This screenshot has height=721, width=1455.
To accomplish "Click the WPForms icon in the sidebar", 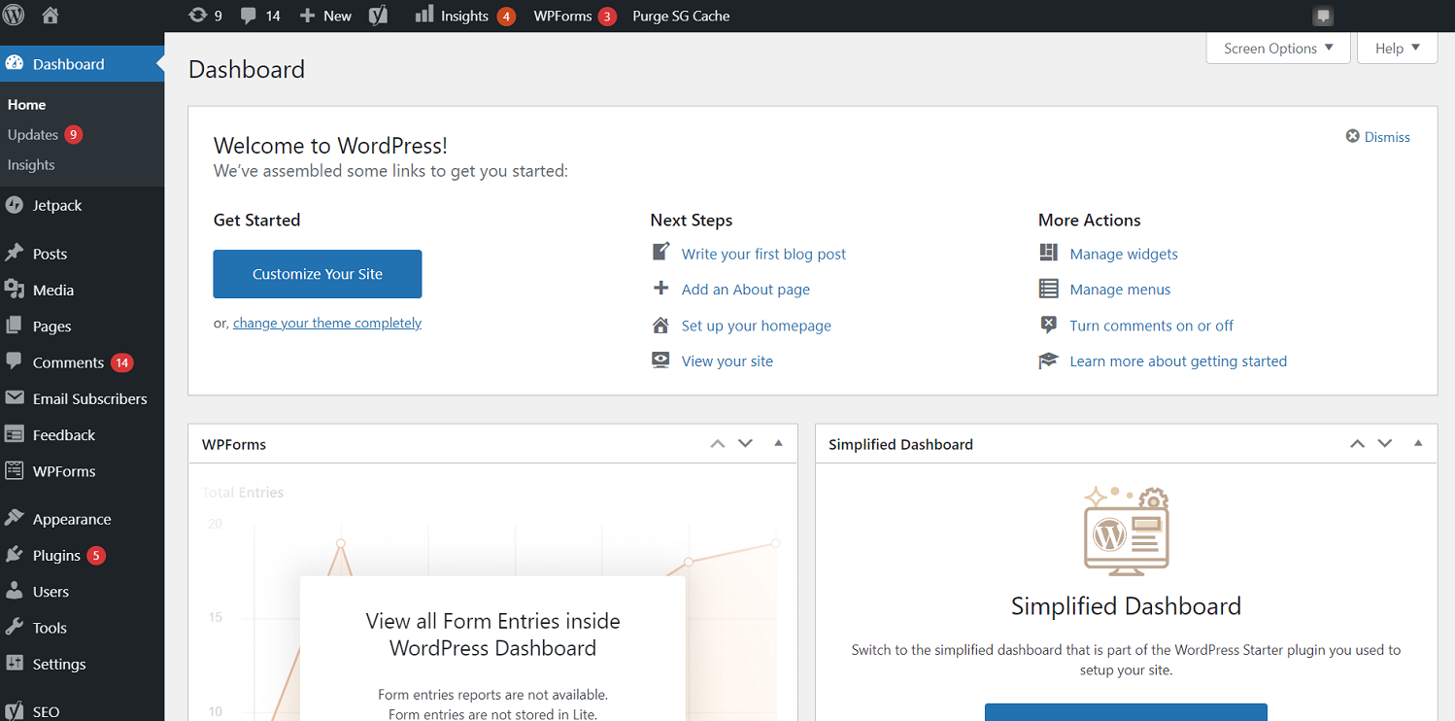I will click(x=15, y=471).
